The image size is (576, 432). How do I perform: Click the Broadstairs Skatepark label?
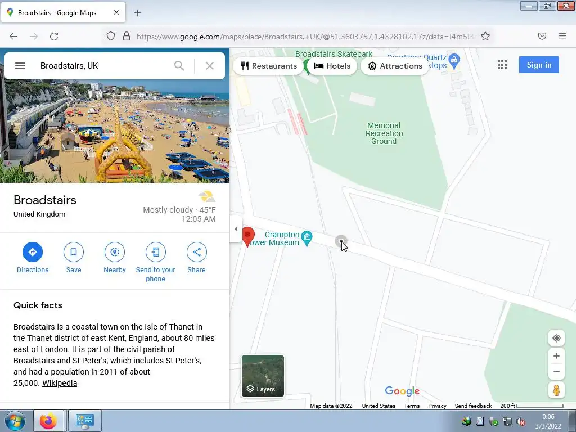click(x=334, y=54)
